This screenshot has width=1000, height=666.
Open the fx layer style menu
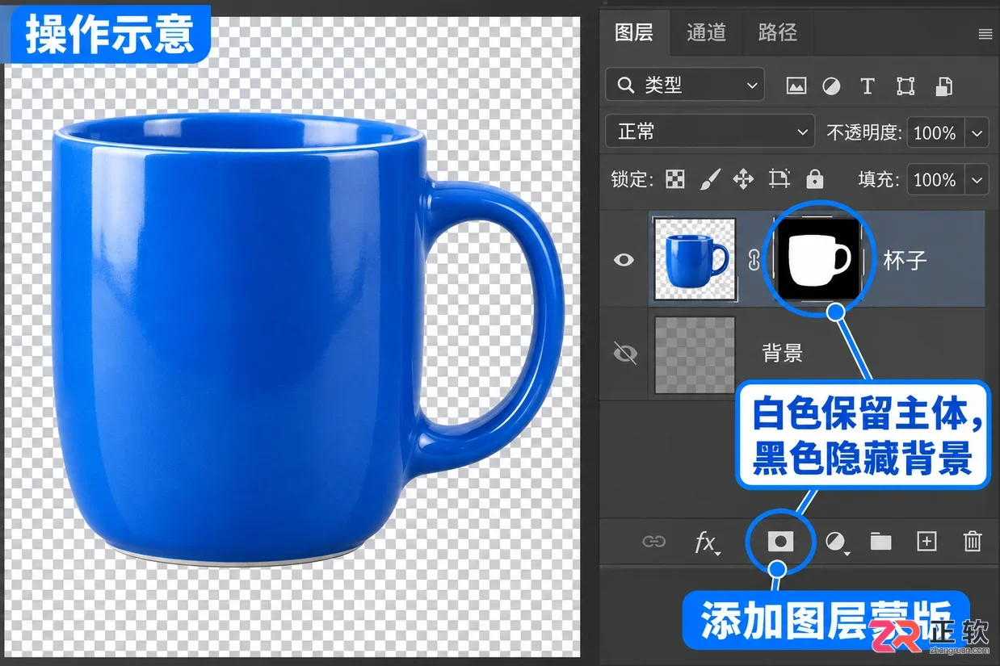(707, 542)
